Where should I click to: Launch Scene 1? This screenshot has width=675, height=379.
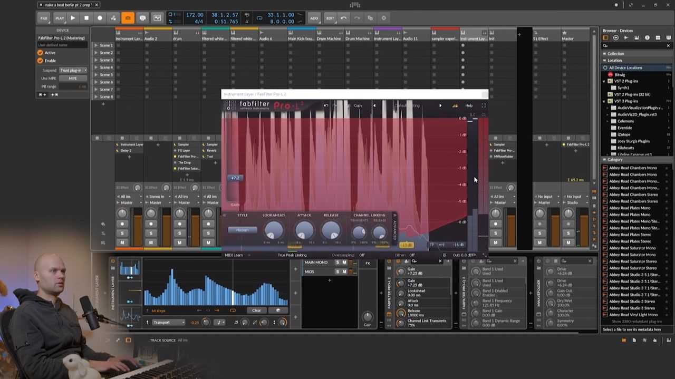pos(97,45)
